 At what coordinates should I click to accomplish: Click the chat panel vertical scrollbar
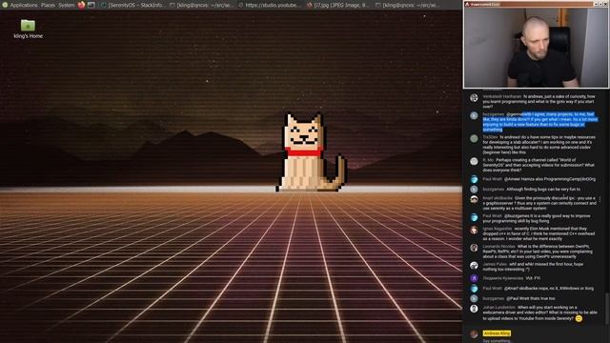click(x=606, y=309)
